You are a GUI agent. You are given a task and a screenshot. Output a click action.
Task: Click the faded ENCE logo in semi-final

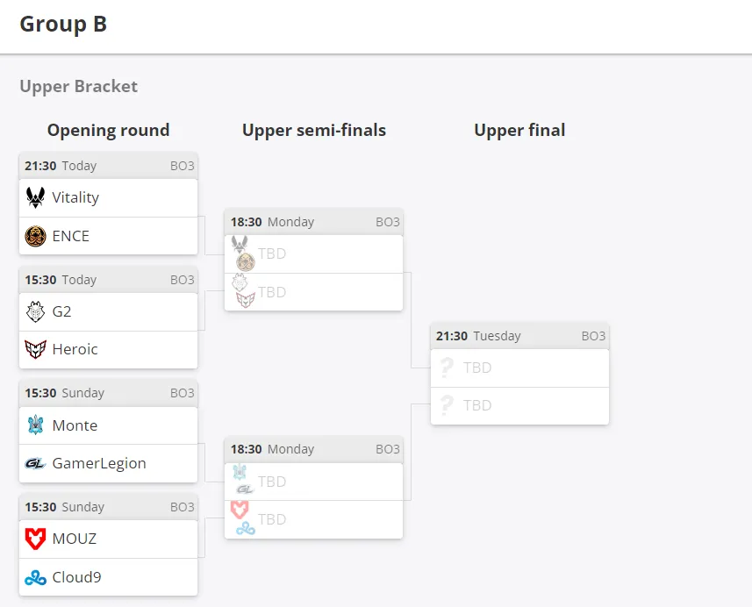pyautogui.click(x=246, y=261)
